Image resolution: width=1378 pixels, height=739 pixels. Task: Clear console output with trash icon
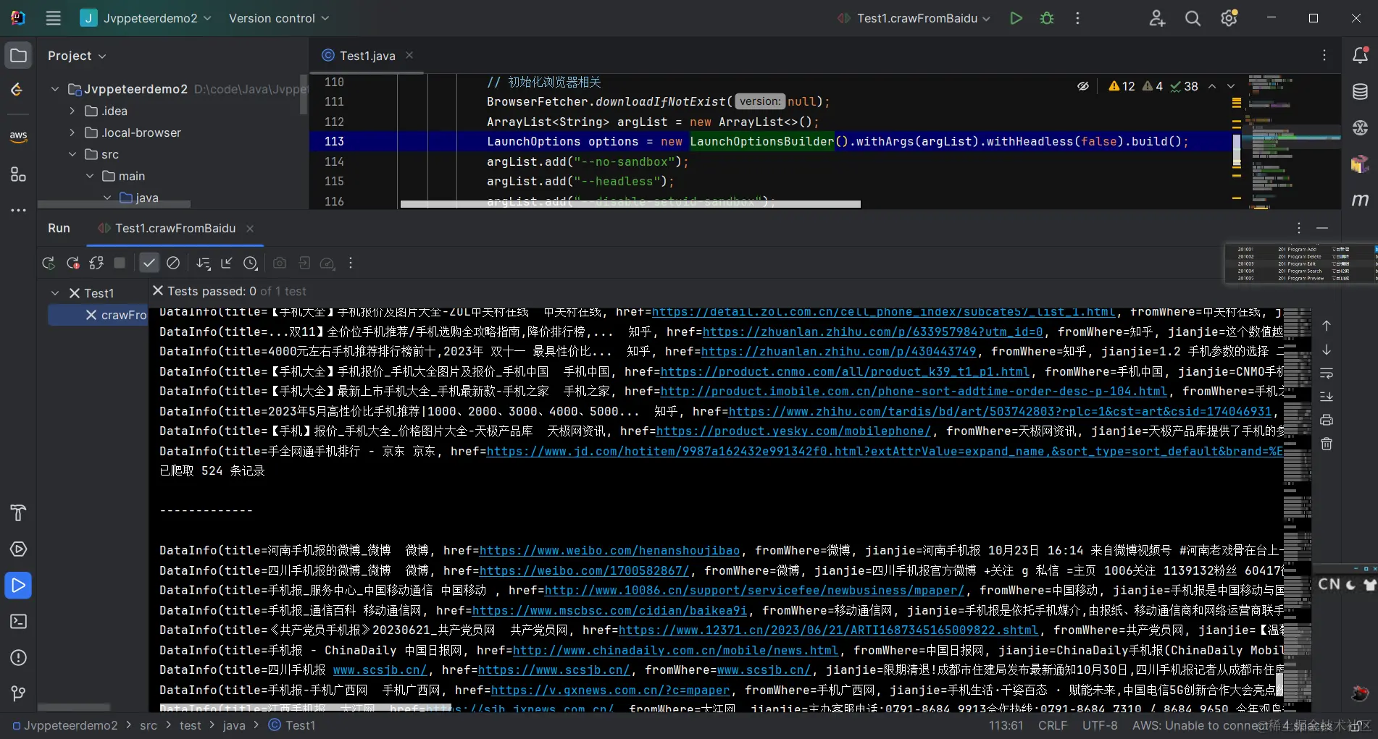click(x=1327, y=444)
